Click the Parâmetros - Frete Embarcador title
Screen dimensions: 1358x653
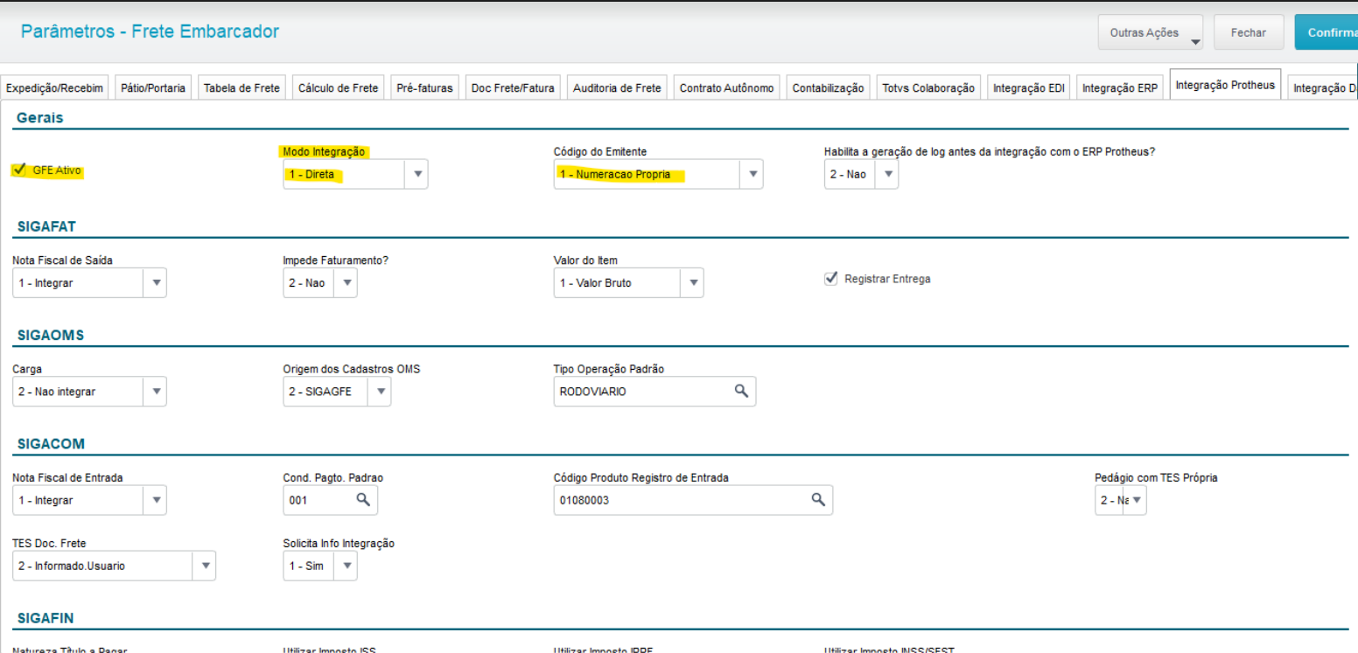(150, 31)
